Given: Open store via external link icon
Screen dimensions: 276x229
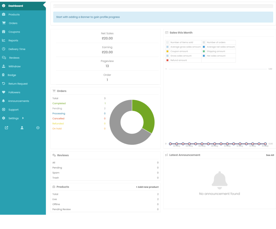Looking at the screenshot, I should point(6,128).
